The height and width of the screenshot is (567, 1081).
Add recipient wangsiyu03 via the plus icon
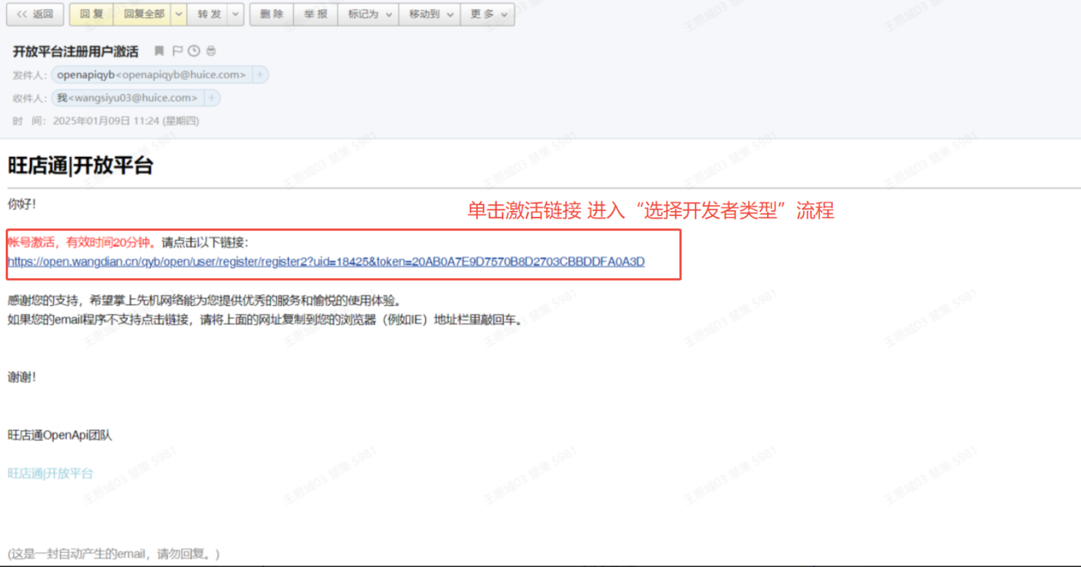[x=212, y=98]
